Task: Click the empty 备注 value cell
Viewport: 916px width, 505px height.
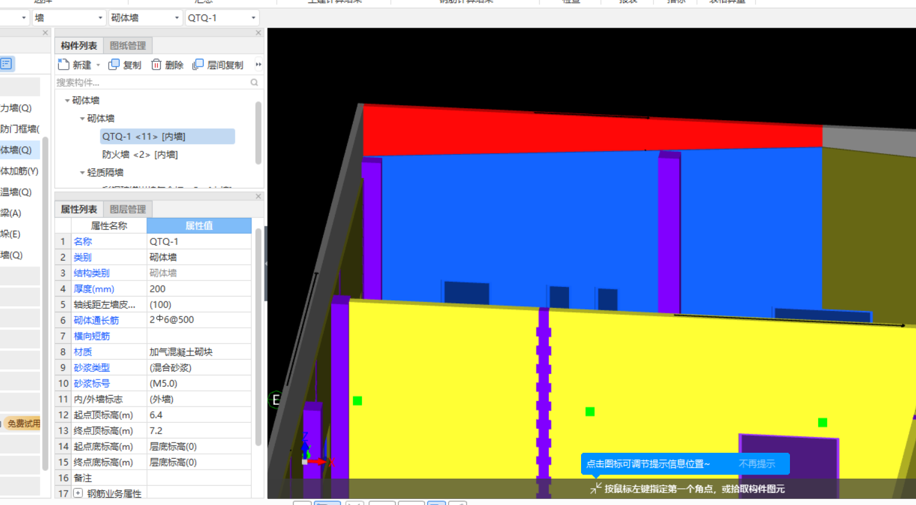Action: (199, 478)
